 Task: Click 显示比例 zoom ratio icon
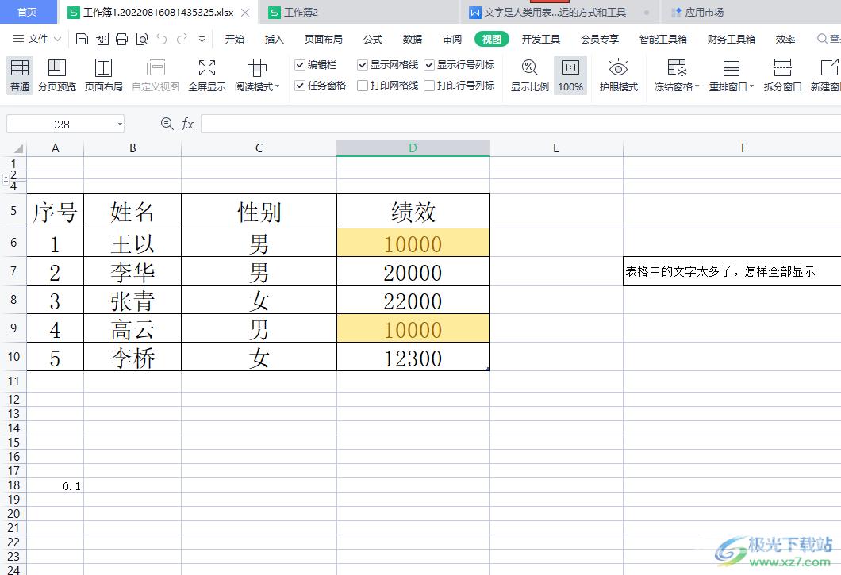529,75
